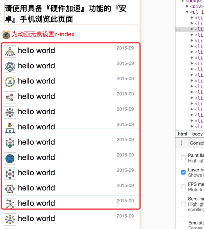Screen dimensions: 204x229
Task: Expand the div node in the DOM tree
Action: click(x=187, y=6)
